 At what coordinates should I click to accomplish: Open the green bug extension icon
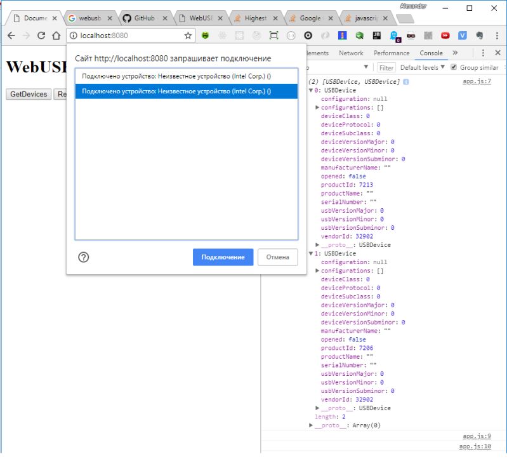(x=205, y=36)
